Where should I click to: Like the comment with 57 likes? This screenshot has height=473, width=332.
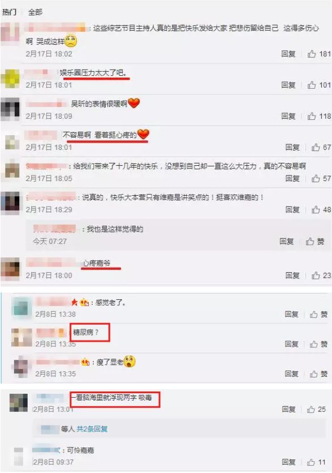[x=321, y=178]
